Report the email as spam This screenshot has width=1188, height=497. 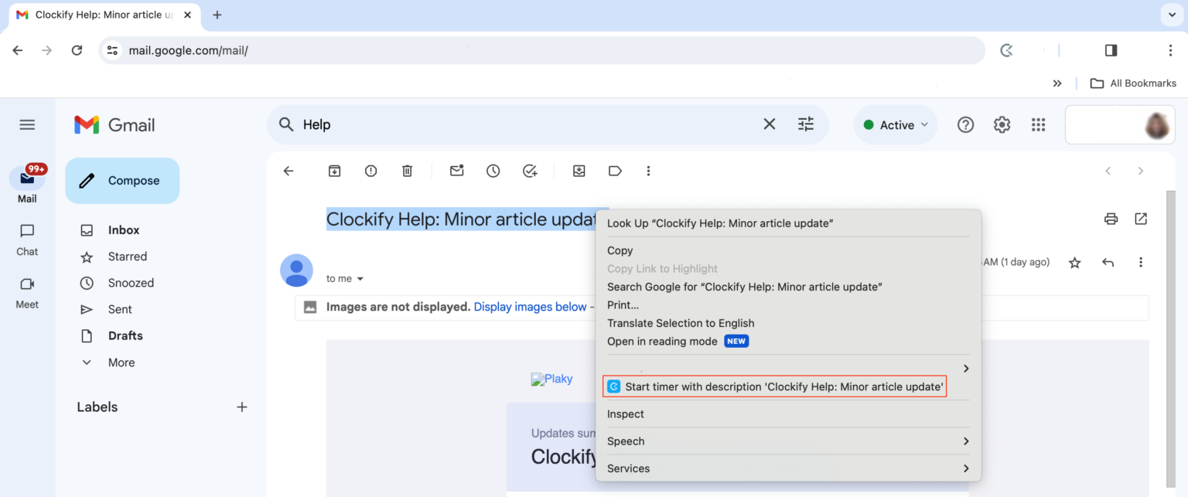370,170
